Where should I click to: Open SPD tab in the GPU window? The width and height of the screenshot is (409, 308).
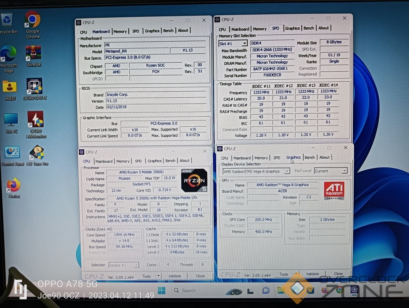point(277,157)
